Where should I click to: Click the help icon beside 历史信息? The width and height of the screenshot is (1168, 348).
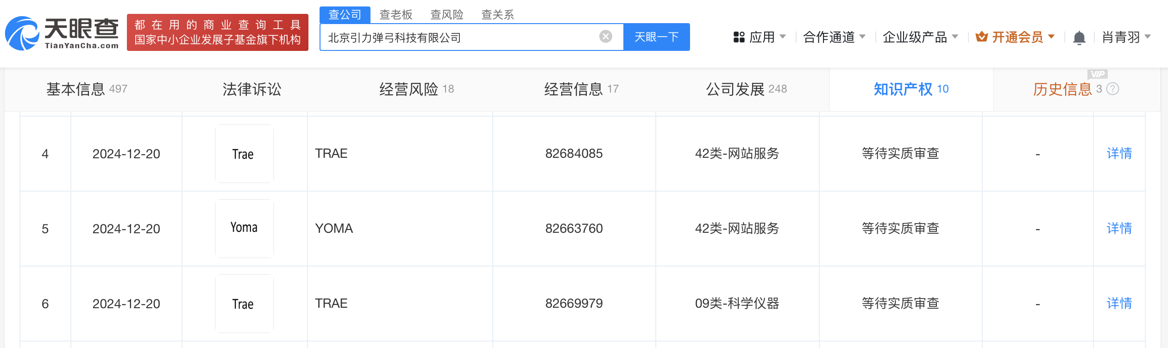coord(1113,89)
